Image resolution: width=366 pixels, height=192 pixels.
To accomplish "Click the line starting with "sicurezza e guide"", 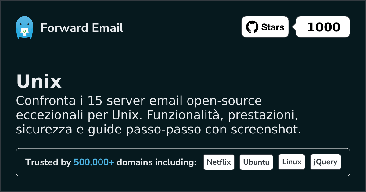I will click(158, 130).
